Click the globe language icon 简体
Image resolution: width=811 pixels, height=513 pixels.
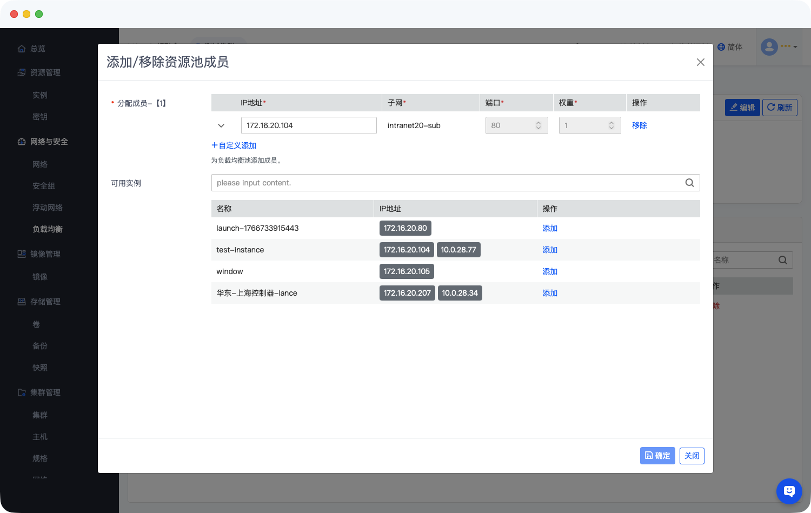(x=721, y=47)
